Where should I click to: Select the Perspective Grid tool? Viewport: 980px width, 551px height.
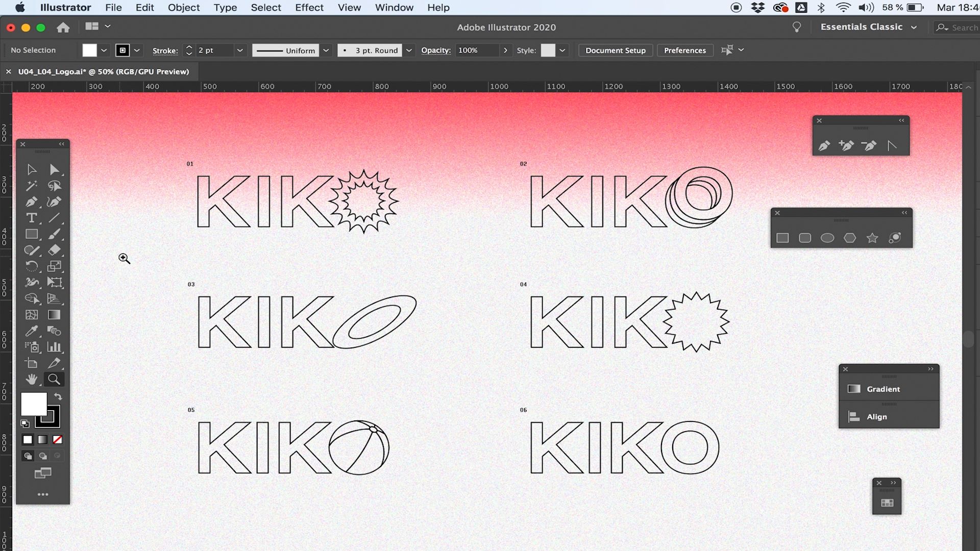[x=54, y=298]
